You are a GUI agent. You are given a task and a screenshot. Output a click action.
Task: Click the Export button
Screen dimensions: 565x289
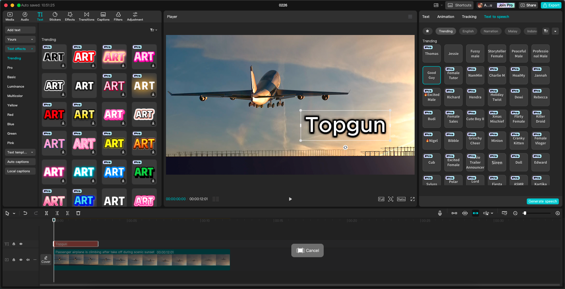551,5
